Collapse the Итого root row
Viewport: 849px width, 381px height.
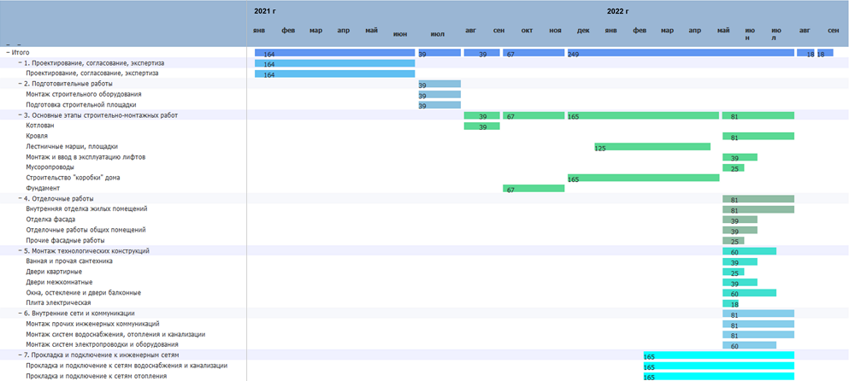click(8, 52)
